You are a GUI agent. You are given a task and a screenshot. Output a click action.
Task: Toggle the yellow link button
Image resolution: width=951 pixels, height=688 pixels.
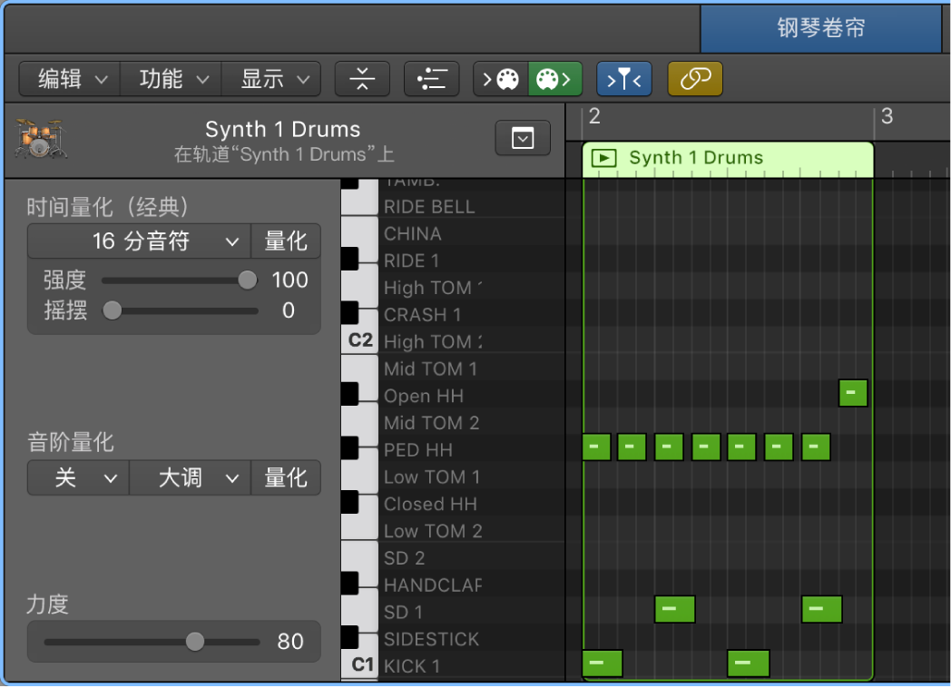(x=695, y=79)
